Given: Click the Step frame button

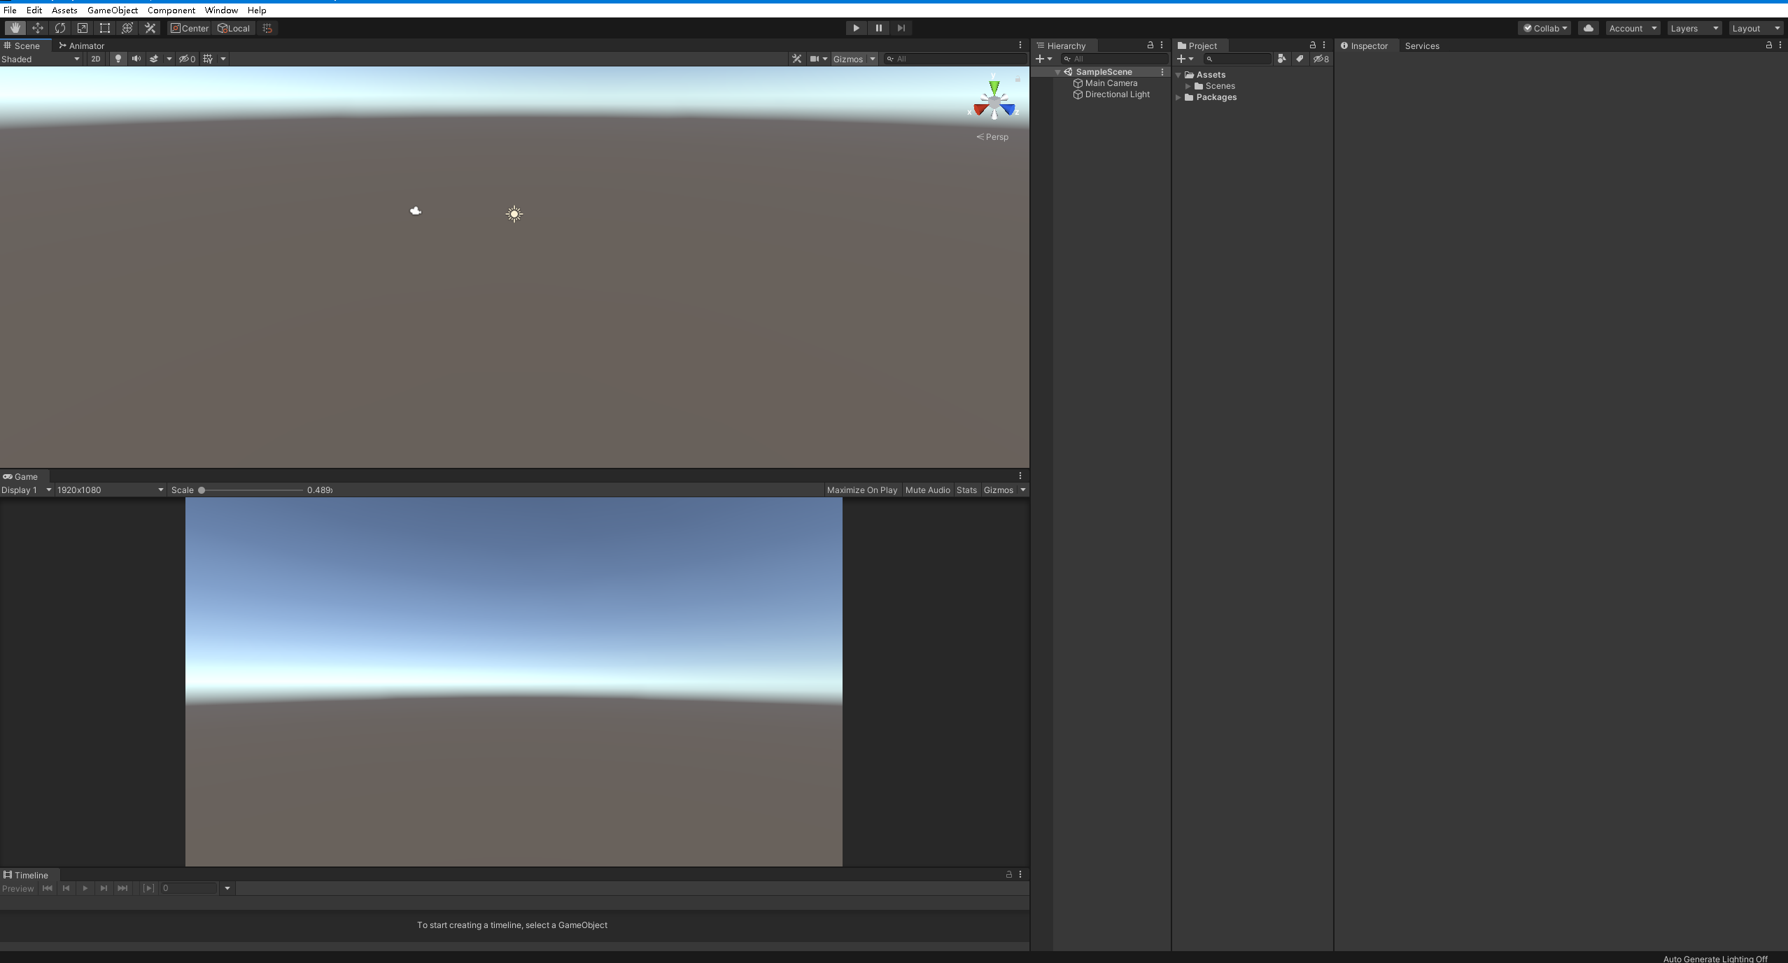Looking at the screenshot, I should pyautogui.click(x=901, y=28).
